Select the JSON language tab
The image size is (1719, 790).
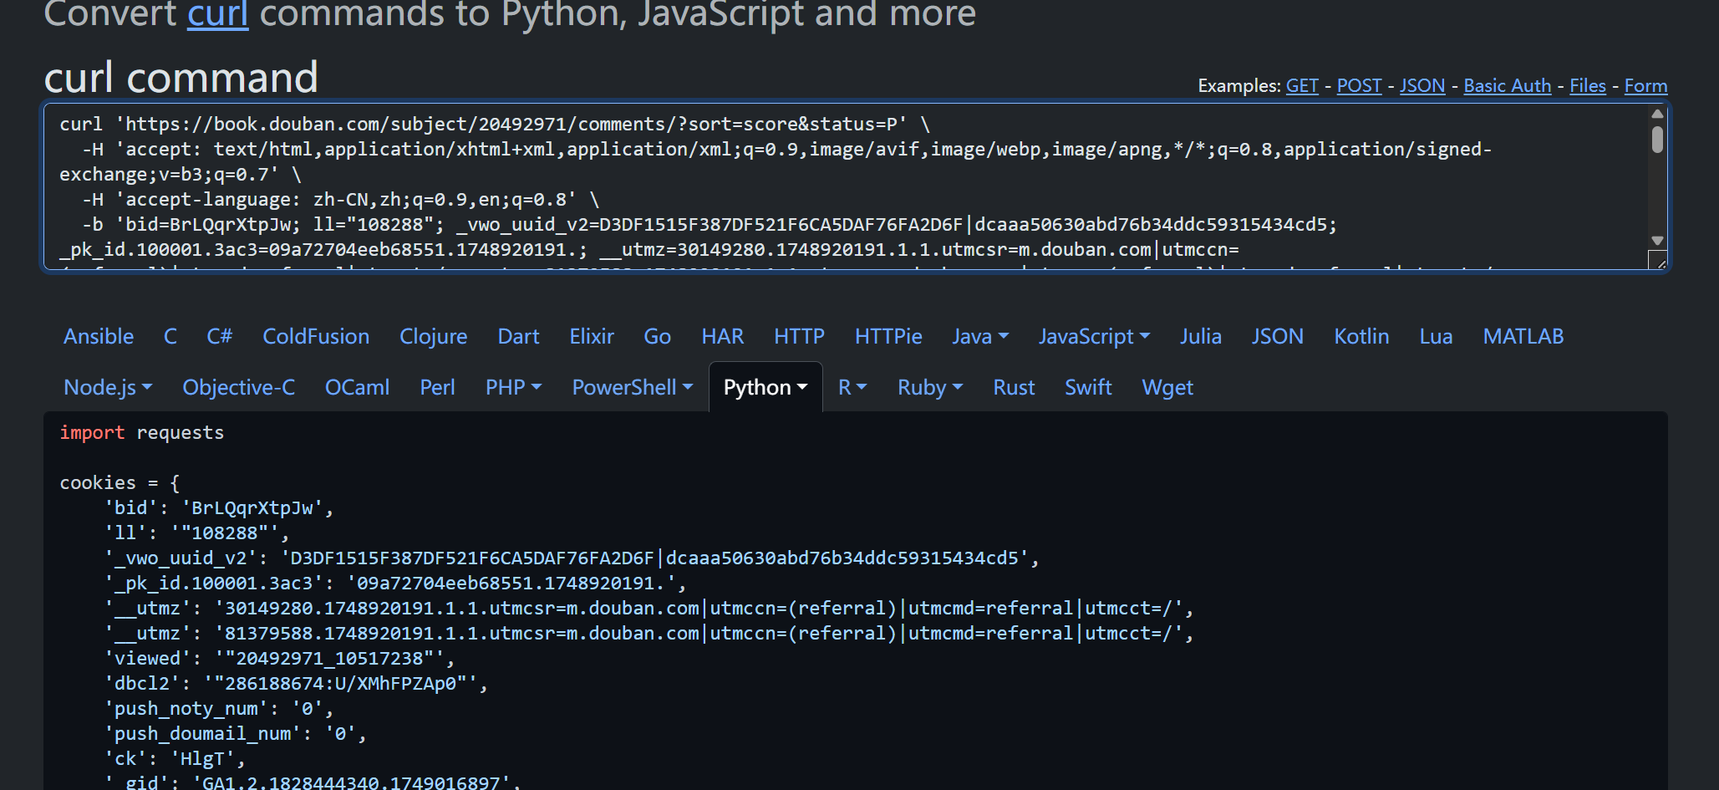click(x=1277, y=336)
